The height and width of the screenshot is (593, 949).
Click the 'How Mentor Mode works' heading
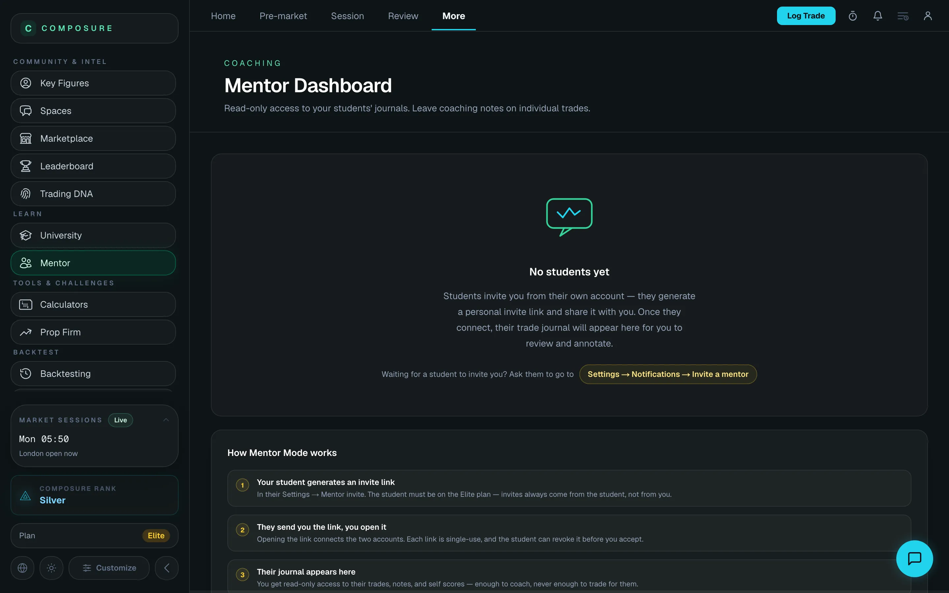coord(282,453)
